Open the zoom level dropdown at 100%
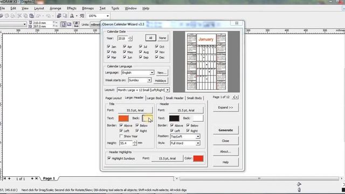The image size is (345, 194). (x=108, y=16)
